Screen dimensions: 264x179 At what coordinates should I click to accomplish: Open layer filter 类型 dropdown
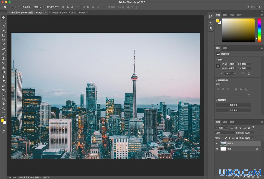[x=222, y=128]
